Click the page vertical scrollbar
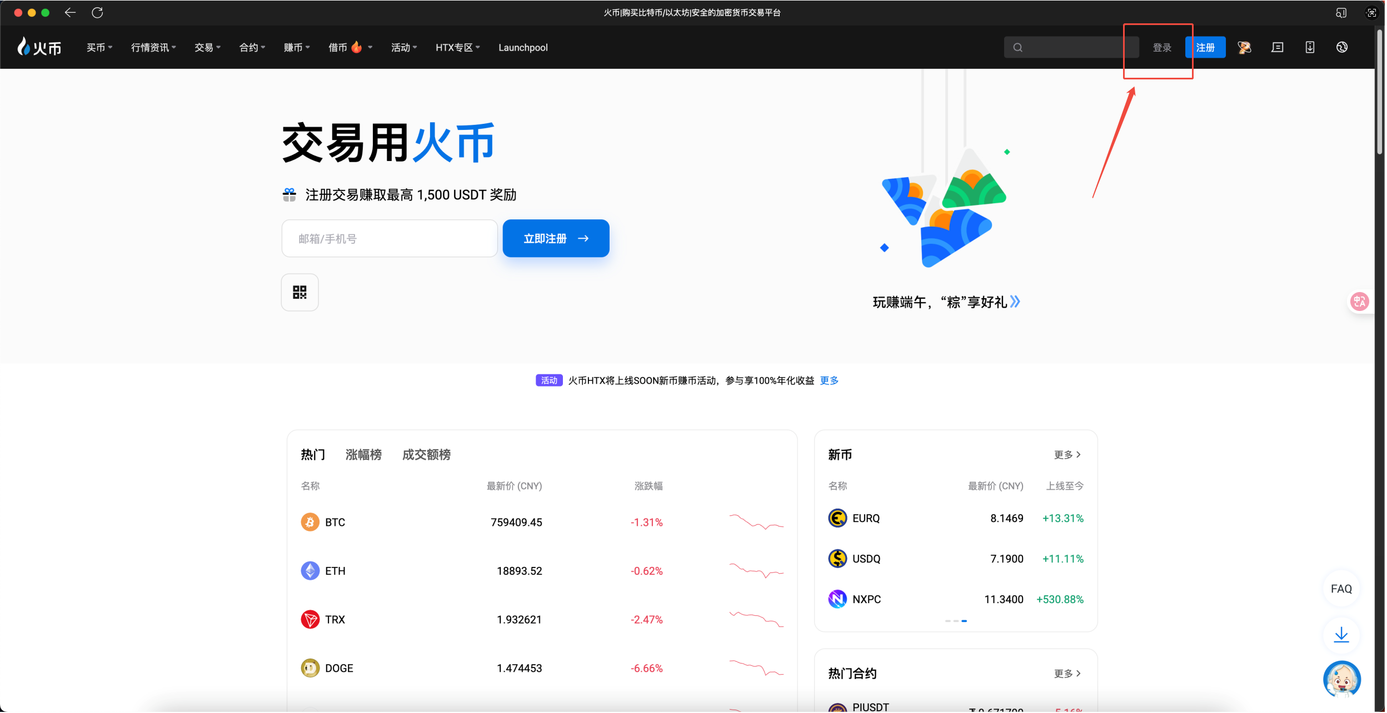Screen dimensions: 1387x713 [1380, 92]
